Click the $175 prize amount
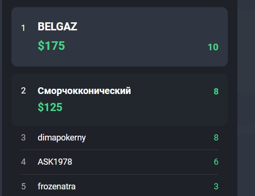 point(51,46)
